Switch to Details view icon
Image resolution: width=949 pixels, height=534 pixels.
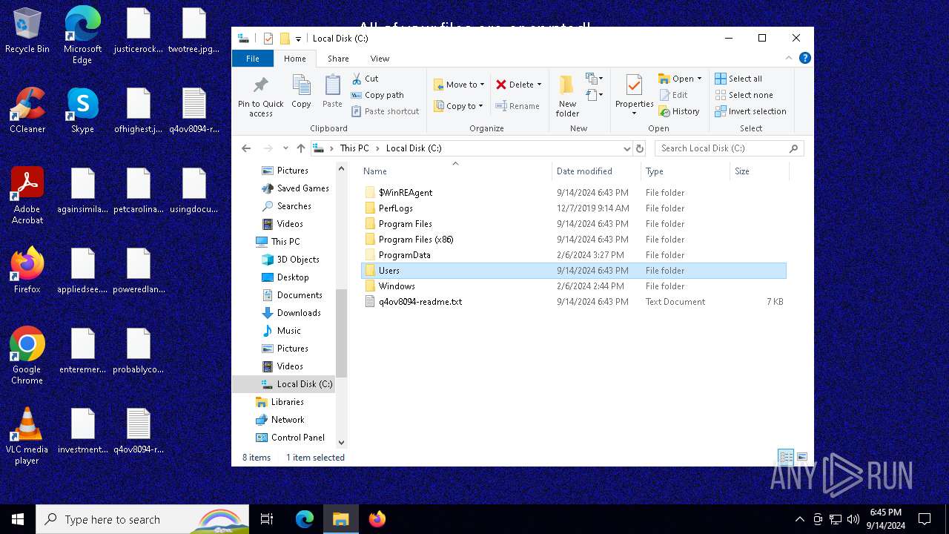coord(785,457)
